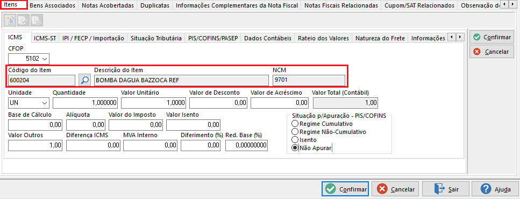Open the IPI / FECP / Importação tab
Image resolution: width=520 pixels, height=199 pixels.
(93, 38)
